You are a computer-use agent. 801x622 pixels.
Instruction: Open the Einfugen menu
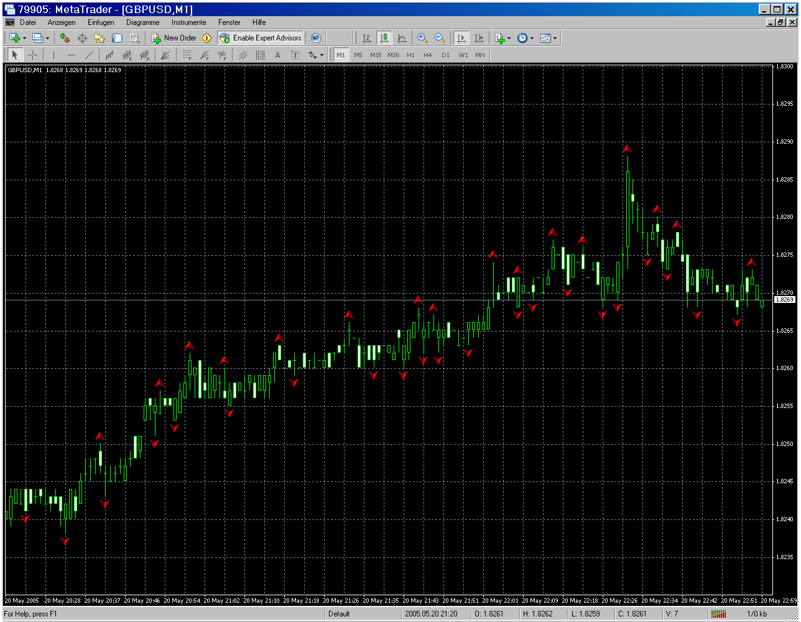(x=101, y=22)
